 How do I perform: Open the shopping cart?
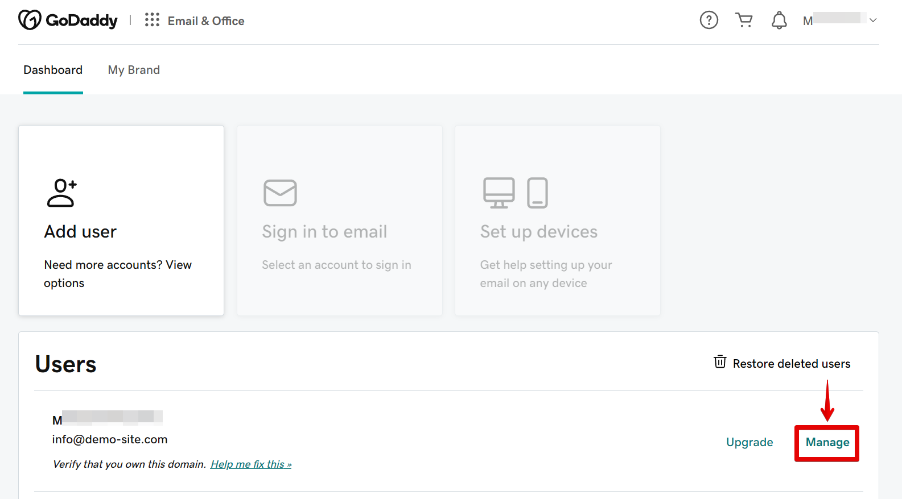tap(744, 20)
